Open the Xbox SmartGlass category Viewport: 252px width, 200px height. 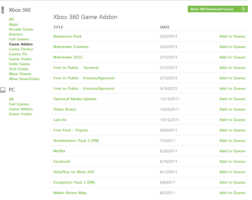tap(24, 79)
